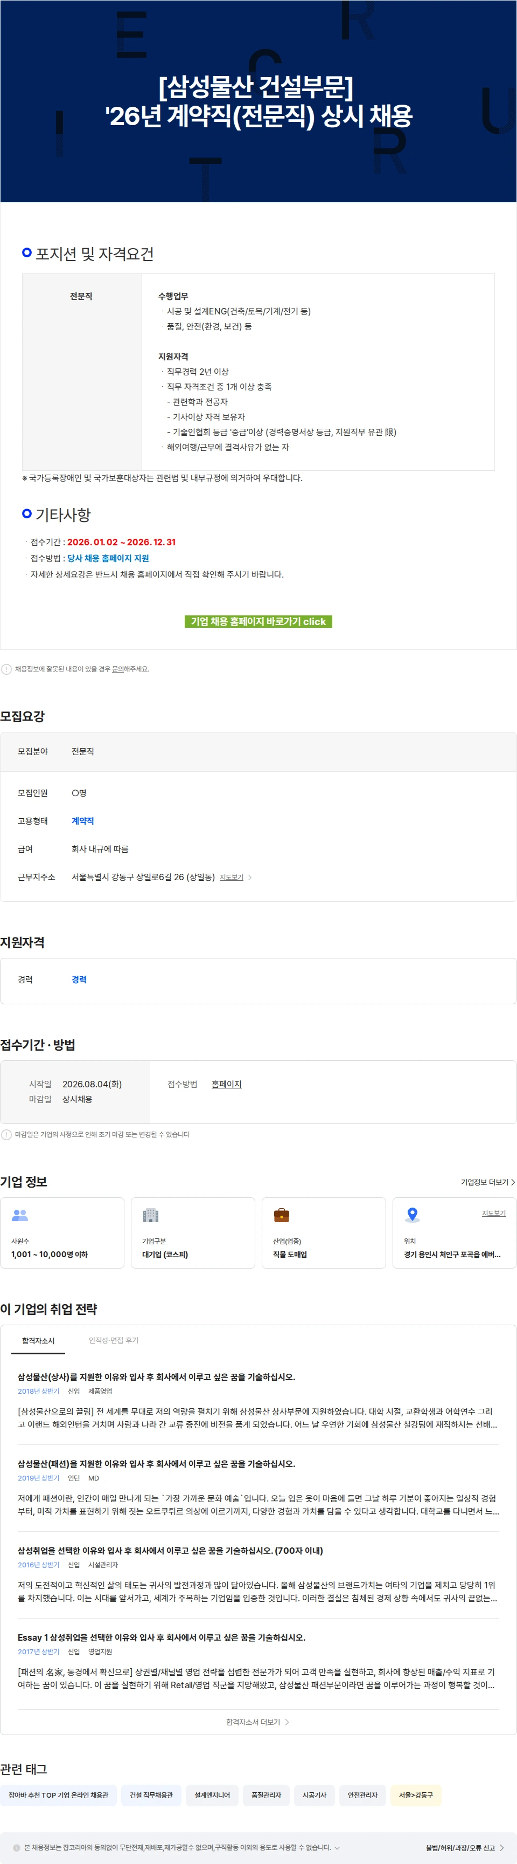The width and height of the screenshot is (517, 1864).
Task: Click tag 잡아바 추천 TOP 기업 온라인 채용관
Action: coord(59,1794)
